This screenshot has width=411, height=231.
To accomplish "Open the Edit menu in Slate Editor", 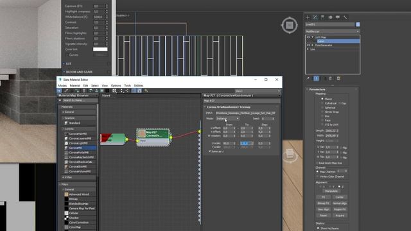I will click(85, 85).
